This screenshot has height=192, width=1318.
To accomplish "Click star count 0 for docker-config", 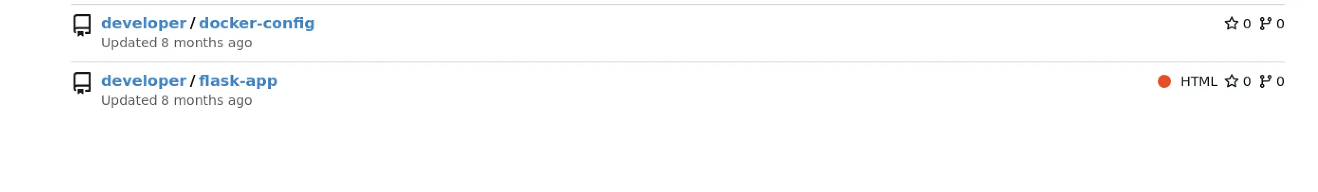I will [1246, 24].
